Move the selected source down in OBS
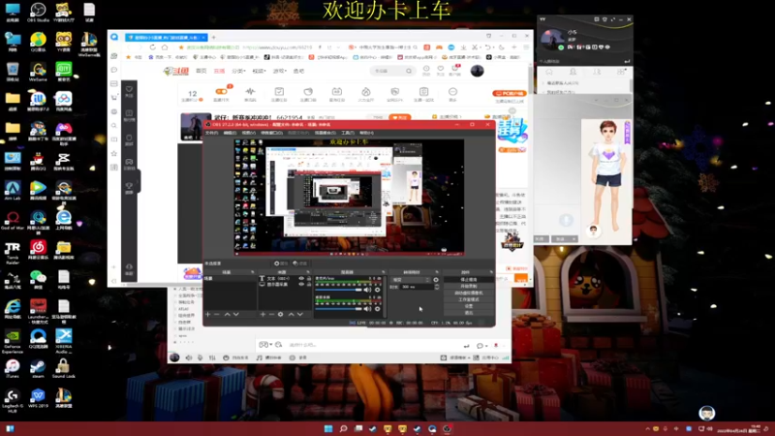 [300, 314]
